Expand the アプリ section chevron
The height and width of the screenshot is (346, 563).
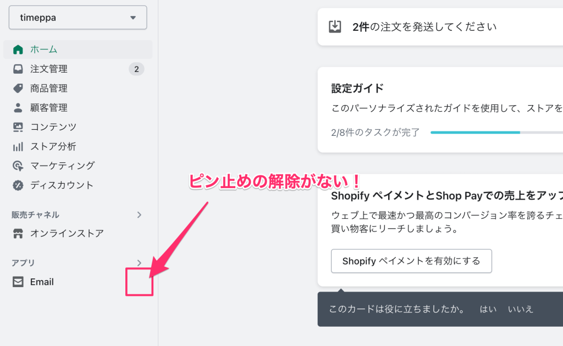139,262
